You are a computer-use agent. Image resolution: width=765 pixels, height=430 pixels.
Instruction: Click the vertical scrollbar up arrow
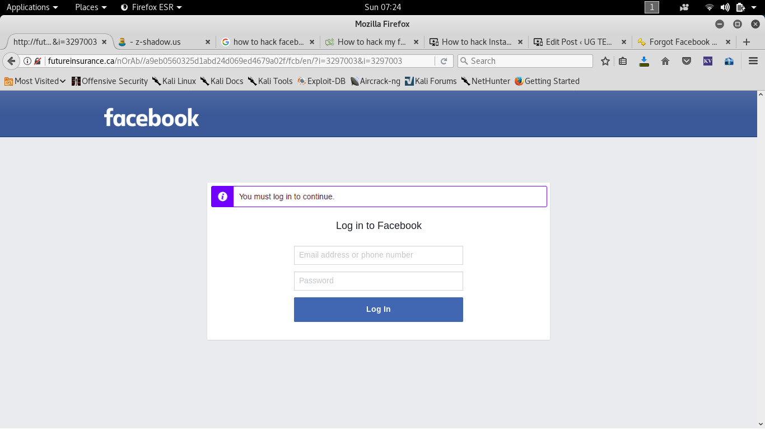coord(761,95)
